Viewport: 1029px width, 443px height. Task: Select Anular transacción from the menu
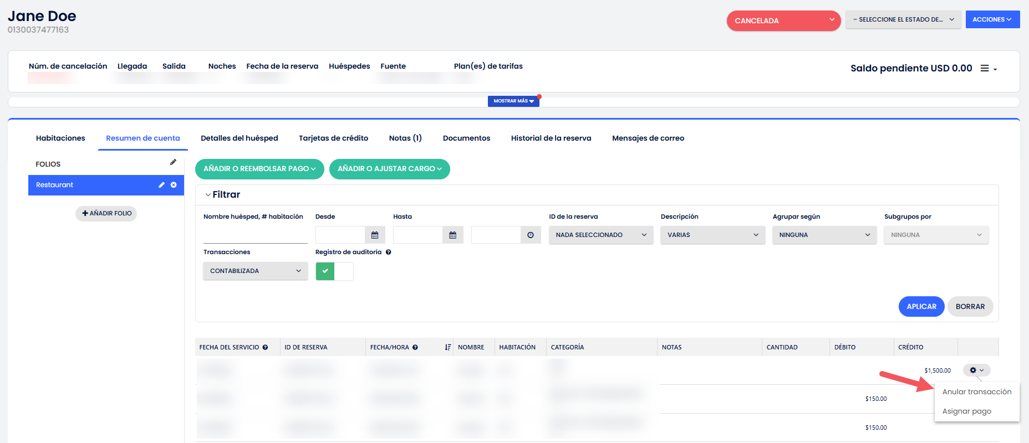pyautogui.click(x=976, y=392)
